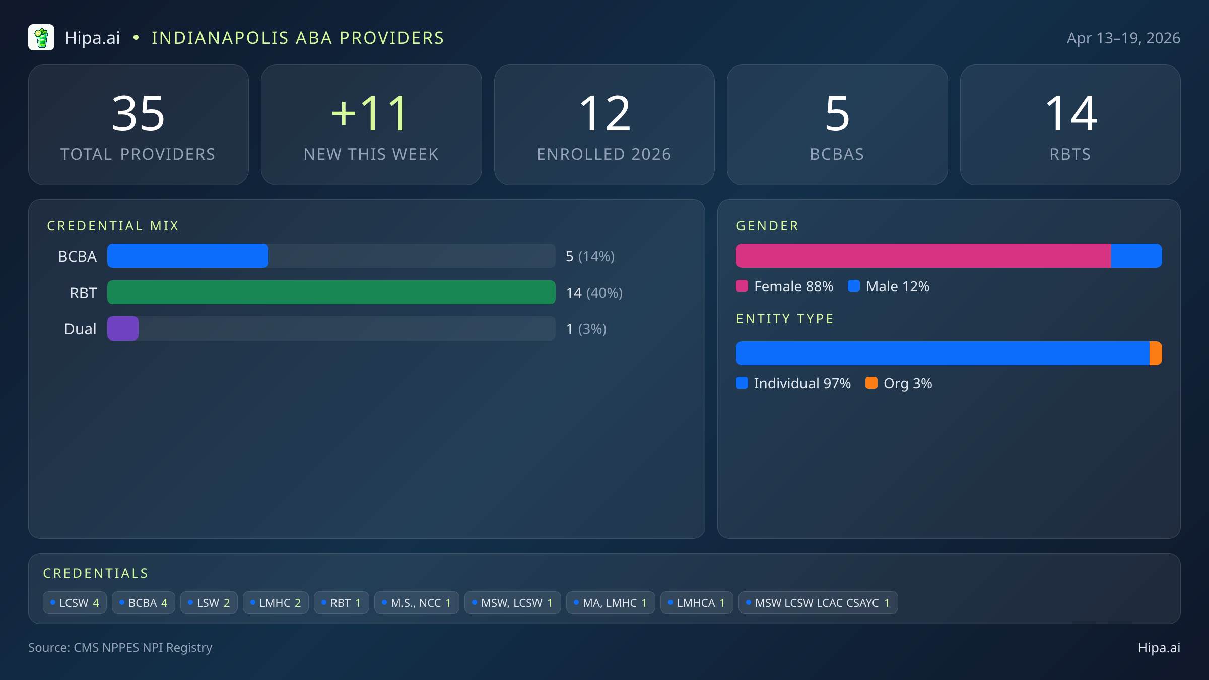Expand the Credential Mix panel
1209x680 pixels.
click(113, 225)
